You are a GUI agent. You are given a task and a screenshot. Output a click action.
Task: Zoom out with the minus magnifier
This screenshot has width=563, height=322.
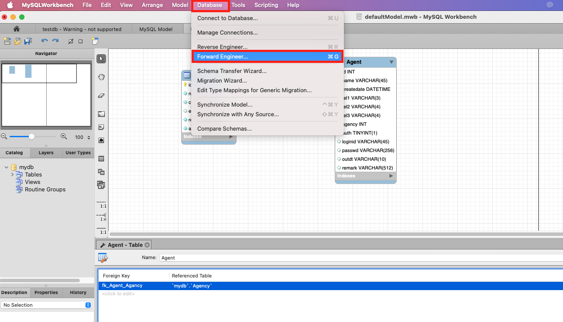pos(4,136)
